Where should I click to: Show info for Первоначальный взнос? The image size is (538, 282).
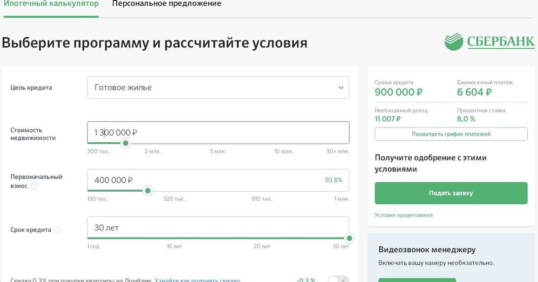(x=35, y=186)
